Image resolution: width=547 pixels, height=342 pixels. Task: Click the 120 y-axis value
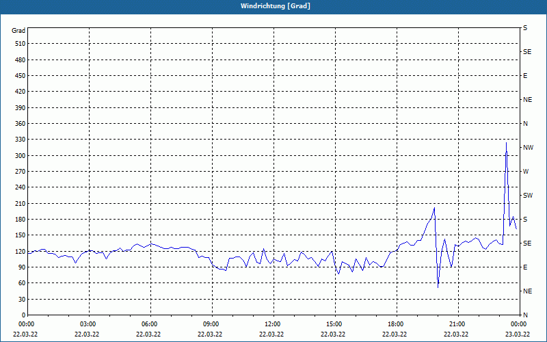pyautogui.click(x=21, y=251)
